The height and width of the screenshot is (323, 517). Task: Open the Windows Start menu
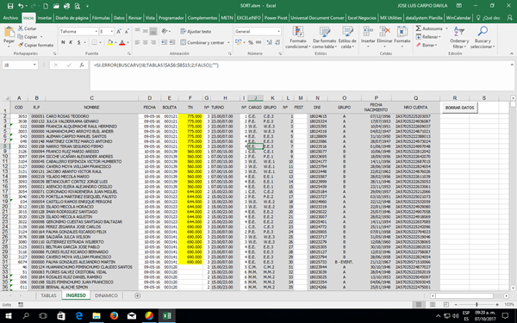[9, 316]
